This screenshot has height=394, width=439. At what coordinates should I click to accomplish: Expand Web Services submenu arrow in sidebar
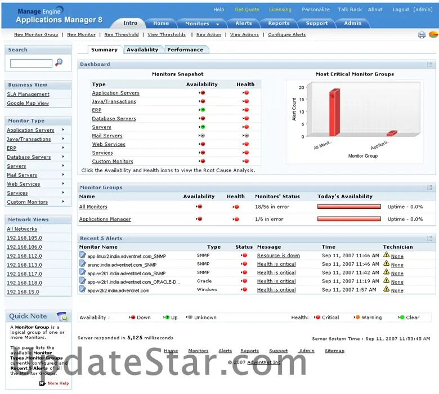(63, 183)
